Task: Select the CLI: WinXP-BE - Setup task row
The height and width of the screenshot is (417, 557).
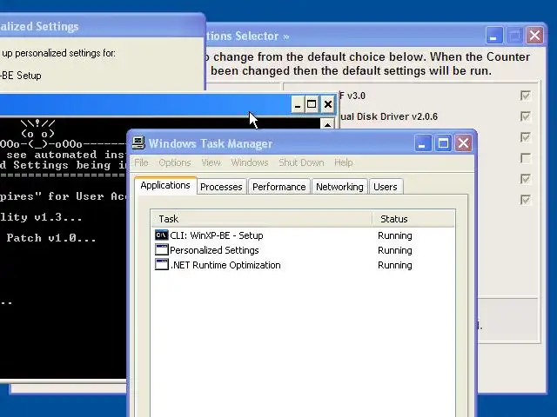Action: 304,235
